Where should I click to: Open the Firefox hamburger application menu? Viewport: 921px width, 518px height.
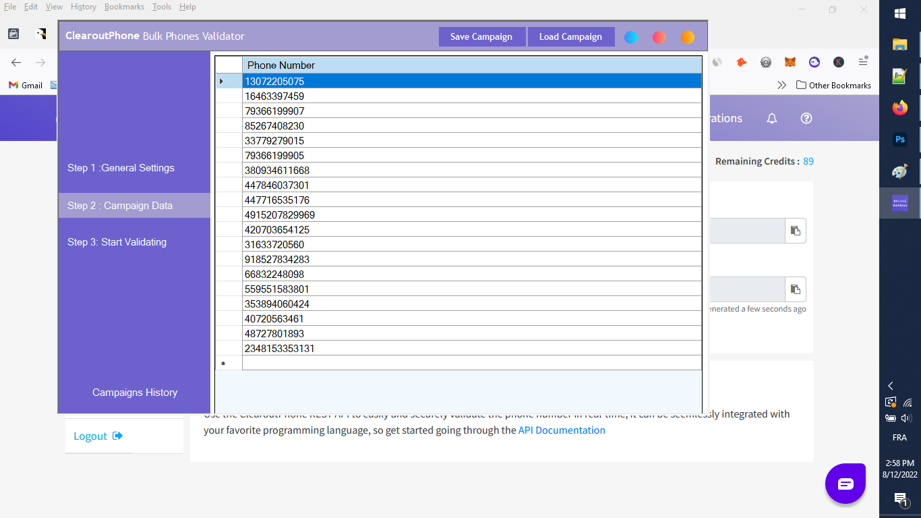(x=863, y=62)
